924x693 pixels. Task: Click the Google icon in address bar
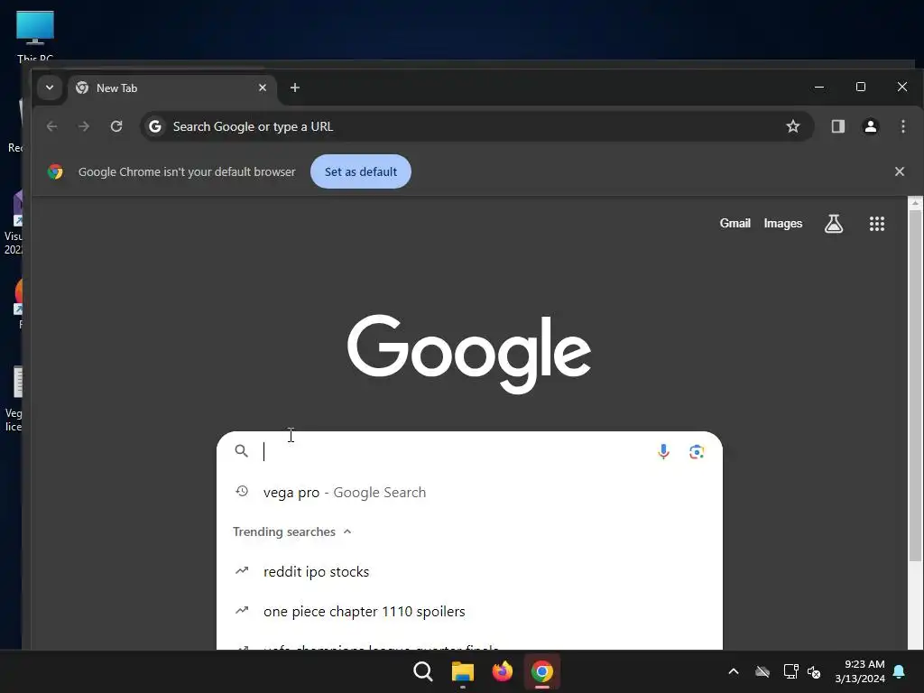155,126
